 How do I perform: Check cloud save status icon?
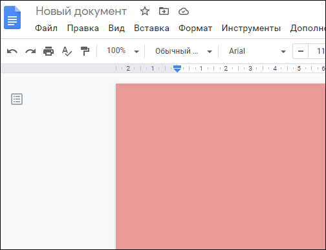tap(184, 12)
